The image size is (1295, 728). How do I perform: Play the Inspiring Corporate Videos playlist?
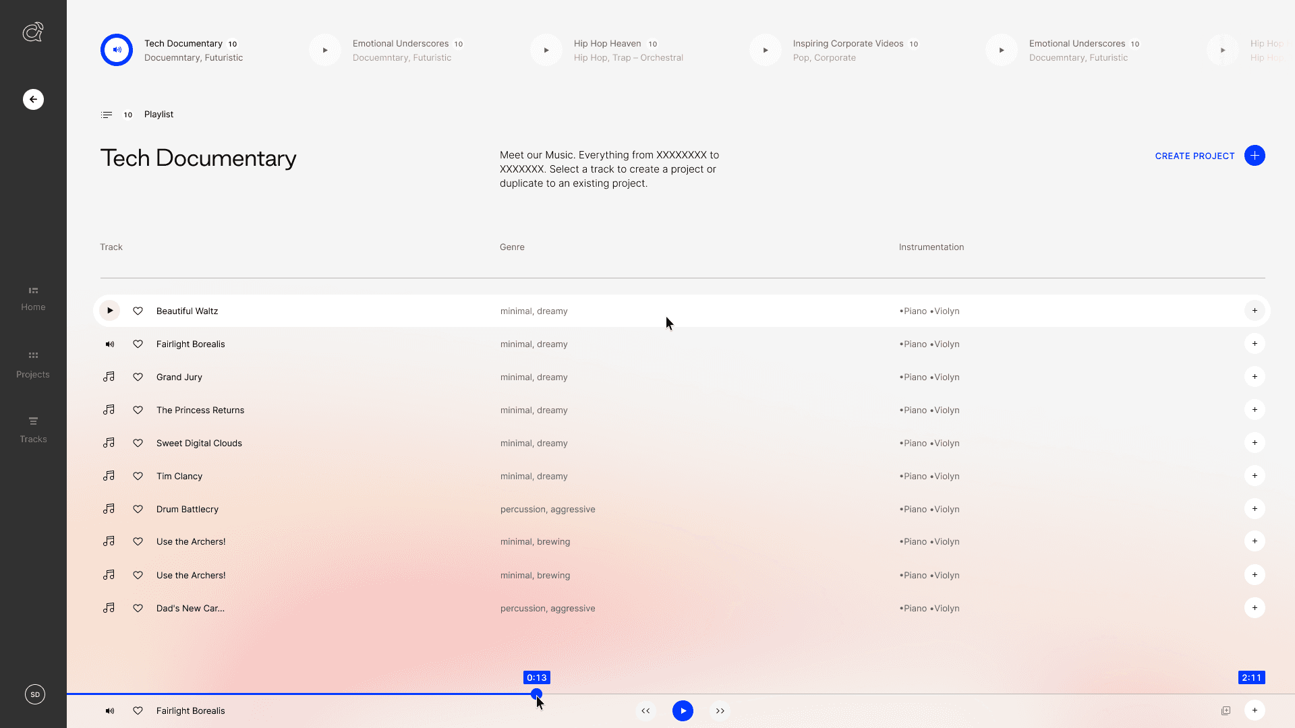click(765, 51)
